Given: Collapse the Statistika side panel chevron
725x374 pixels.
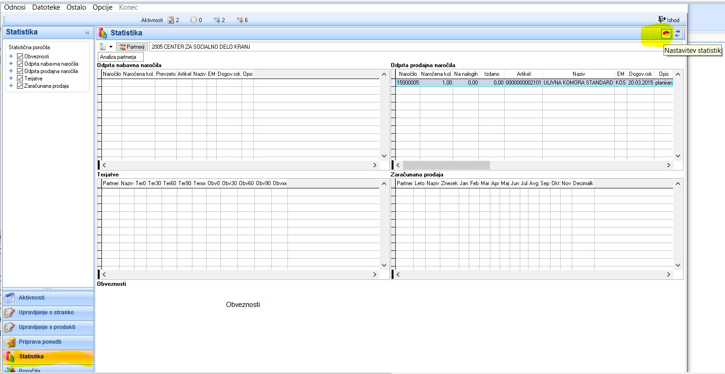Looking at the screenshot, I should click(x=87, y=33).
